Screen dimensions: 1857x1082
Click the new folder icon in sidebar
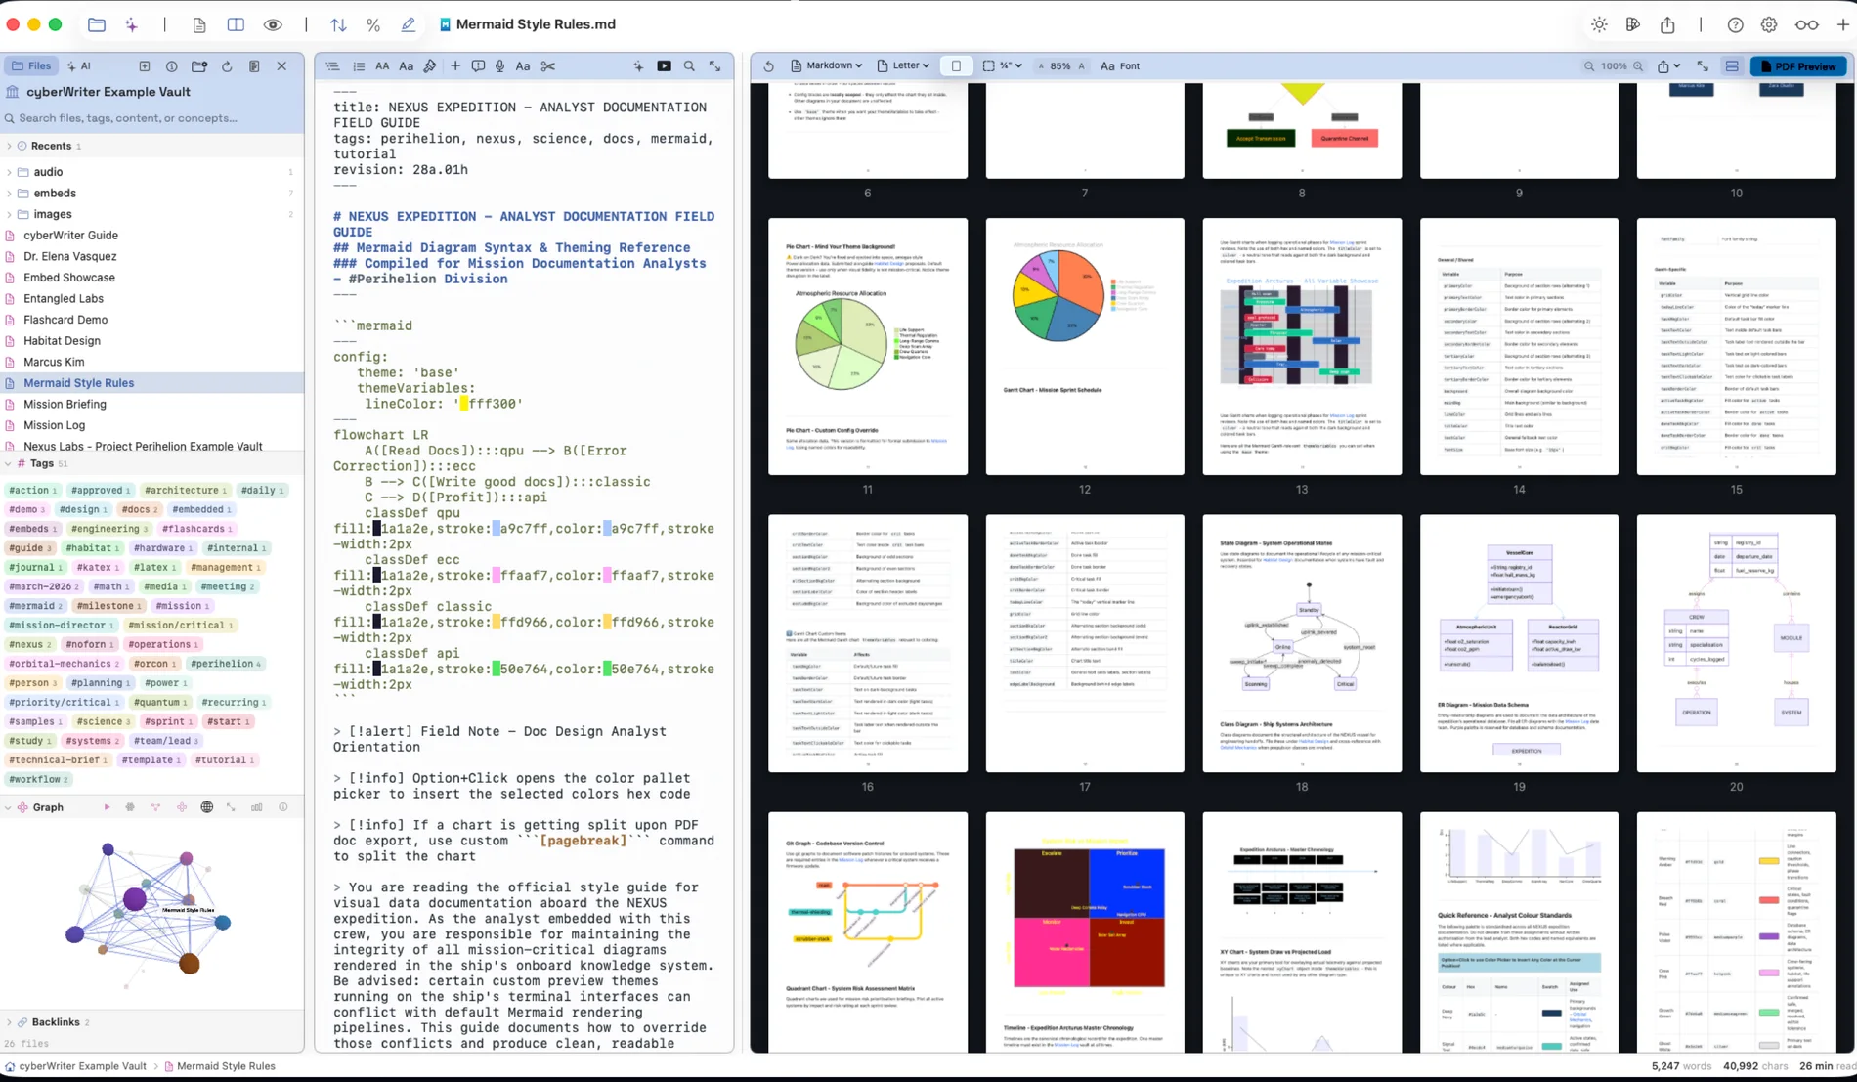click(199, 66)
